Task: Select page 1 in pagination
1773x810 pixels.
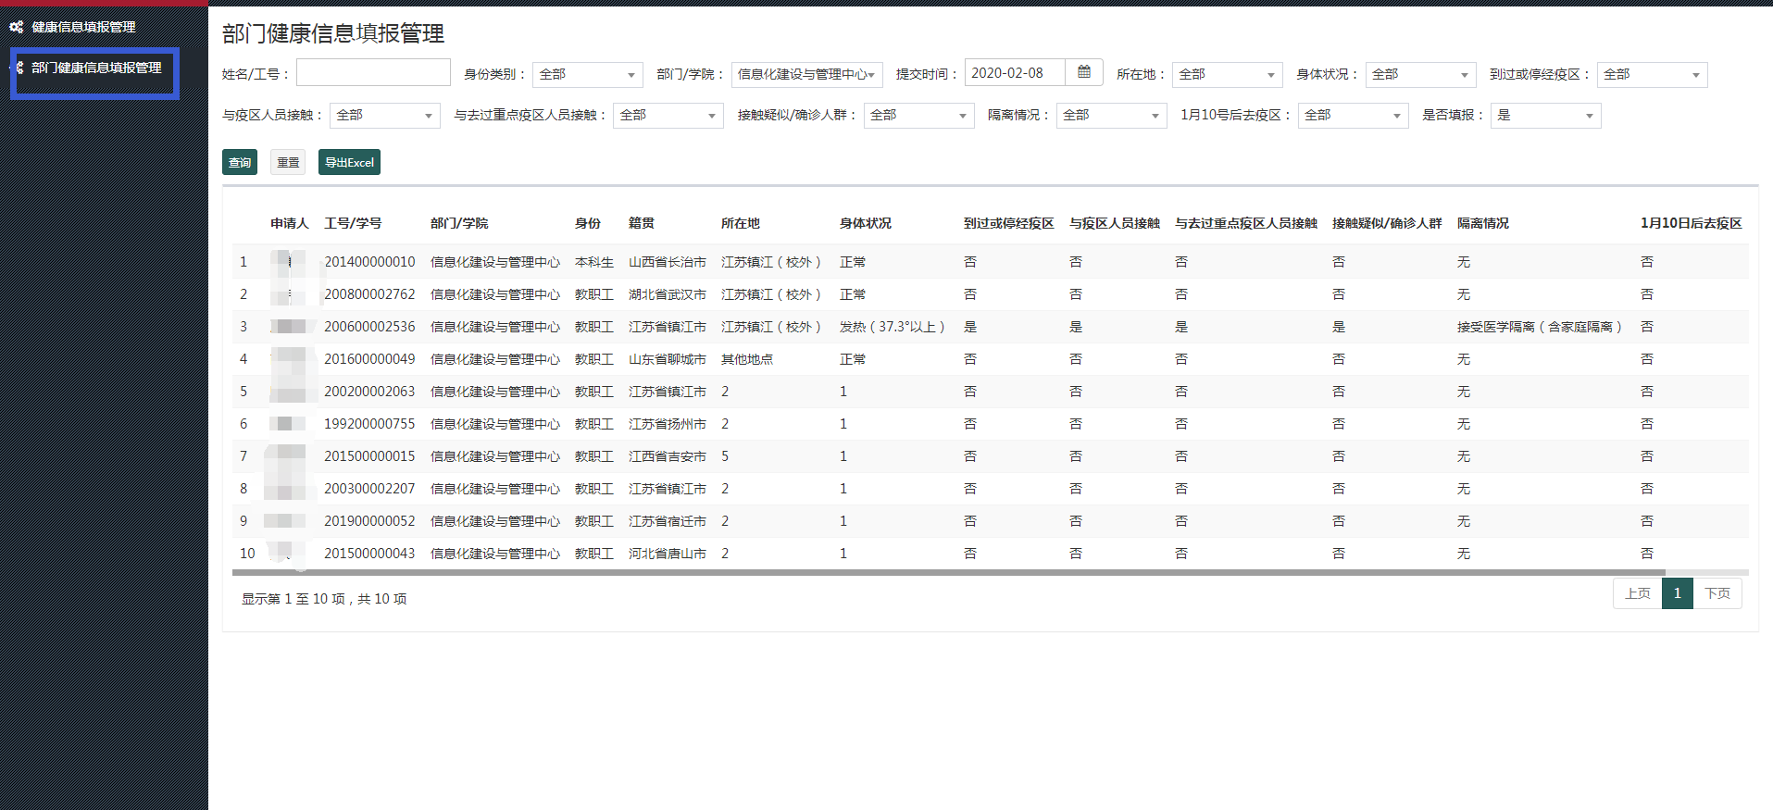Action: [x=1677, y=593]
